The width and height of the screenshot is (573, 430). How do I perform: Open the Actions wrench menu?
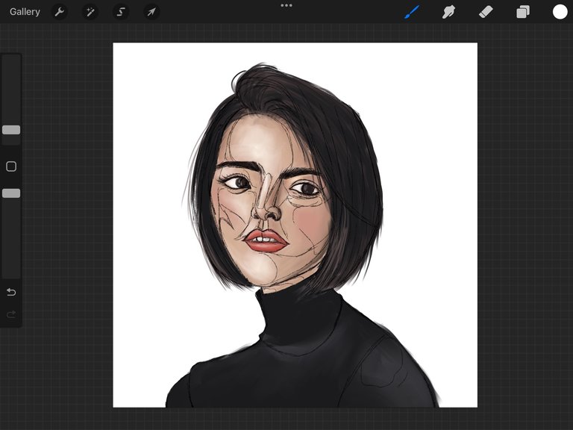[59, 12]
